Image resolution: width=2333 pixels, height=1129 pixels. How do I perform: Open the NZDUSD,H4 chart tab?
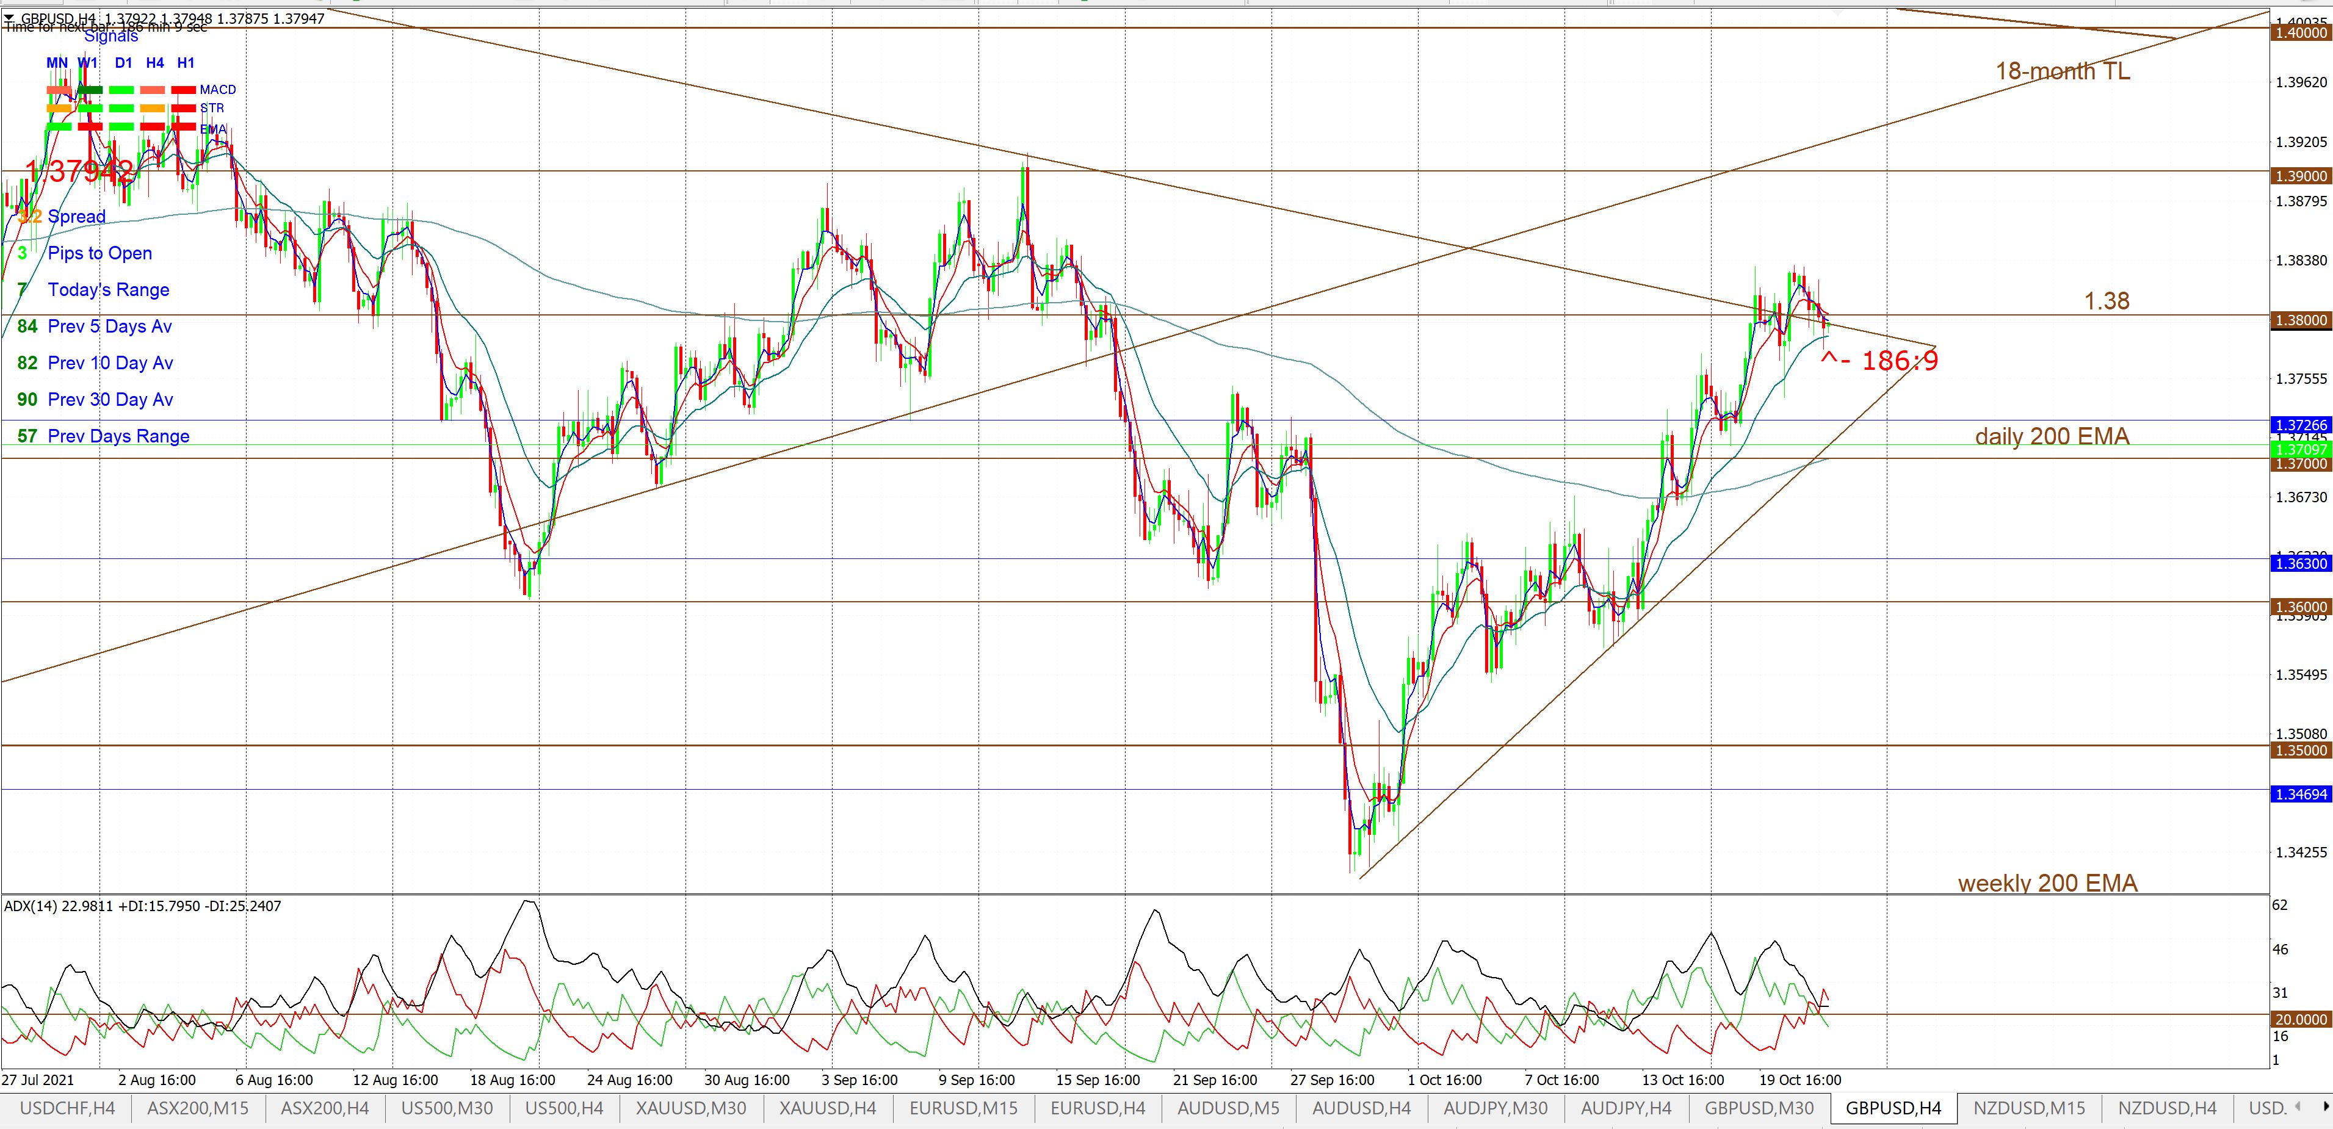[x=2167, y=1107]
